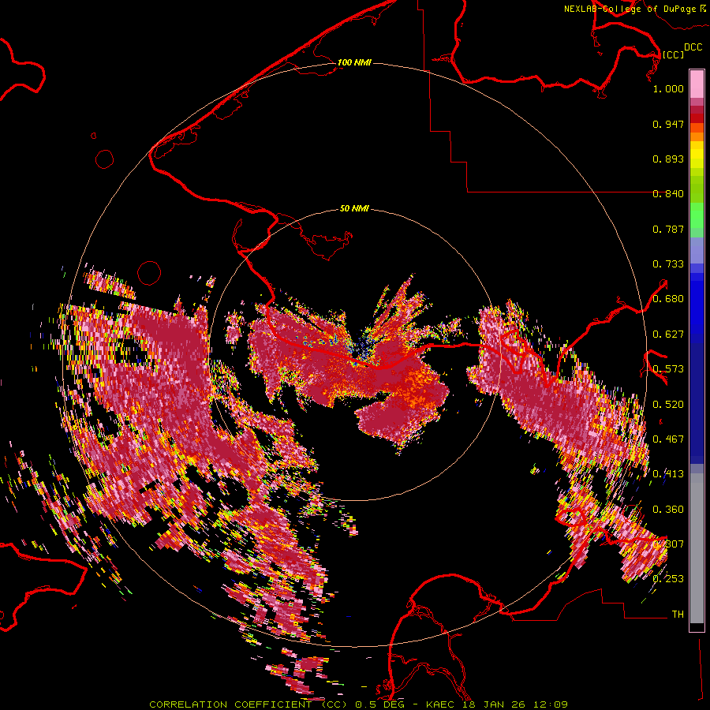The image size is (710, 710).
Task: Click the 0.947 legend value
Action: point(668,124)
